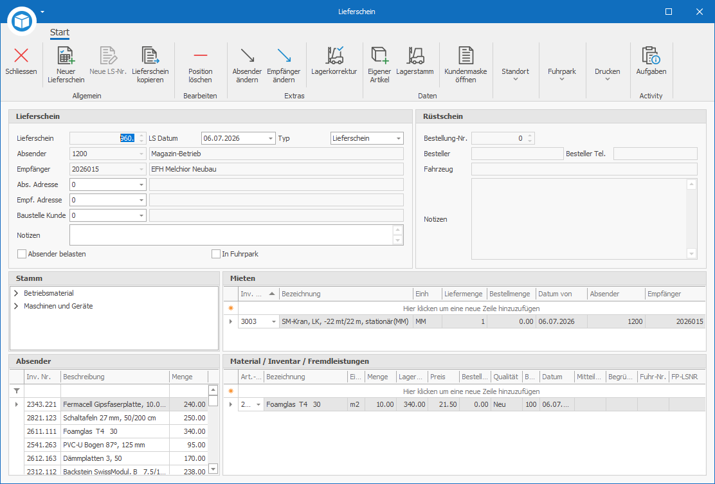Open article number dropdown in Foamglas row
This screenshot has width=715, height=484.
click(258, 405)
